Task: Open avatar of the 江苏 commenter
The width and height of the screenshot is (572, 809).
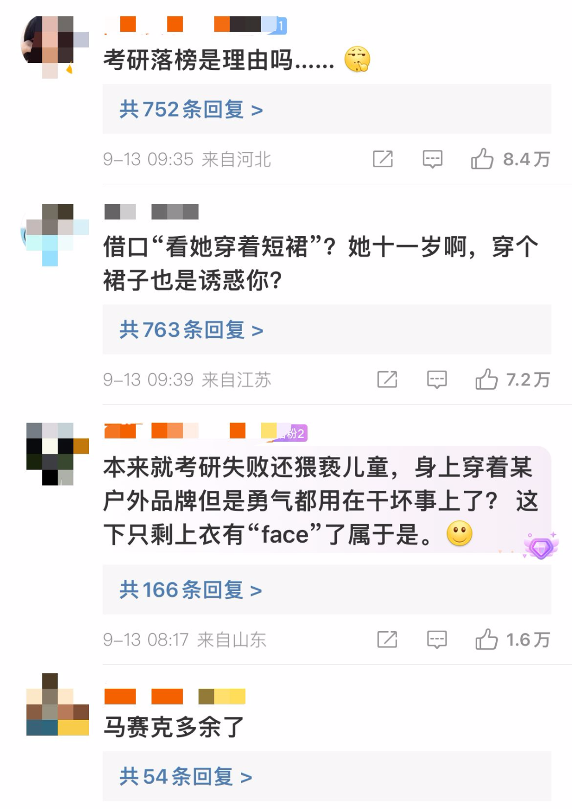Action: tap(55, 235)
